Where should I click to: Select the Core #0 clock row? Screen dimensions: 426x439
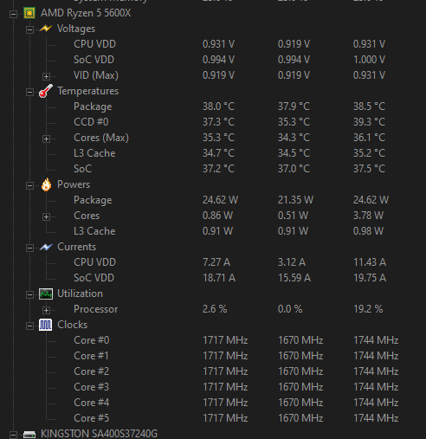click(91, 340)
